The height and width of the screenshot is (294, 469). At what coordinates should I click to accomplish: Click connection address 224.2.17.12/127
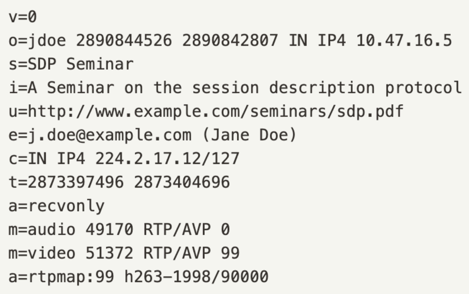[x=167, y=159]
